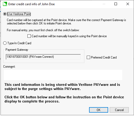The image size is (134, 116).
Task: Close the credit card info dialog
Action: [128, 4]
